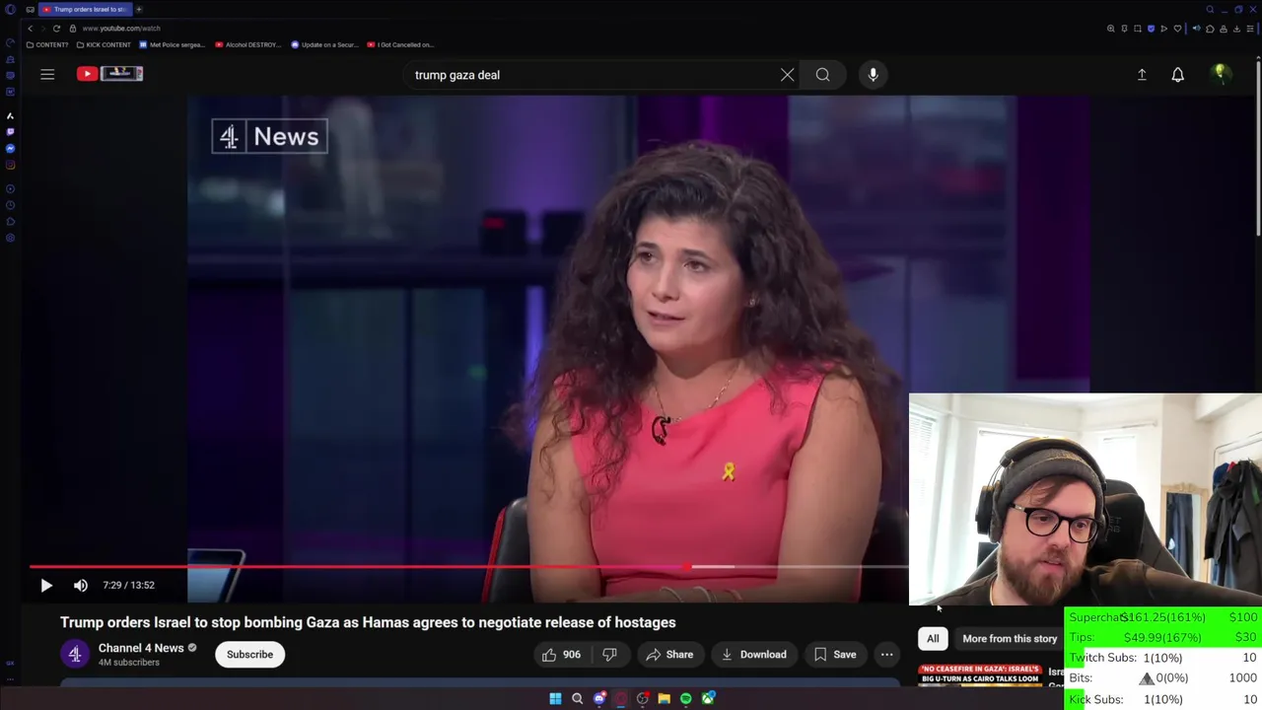This screenshot has height=710, width=1262.
Task: Open No Ceasefire in Gaza recommended thumbnail
Action: point(980,675)
